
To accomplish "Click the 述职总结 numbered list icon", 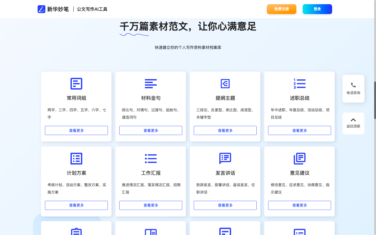I will [x=299, y=84].
